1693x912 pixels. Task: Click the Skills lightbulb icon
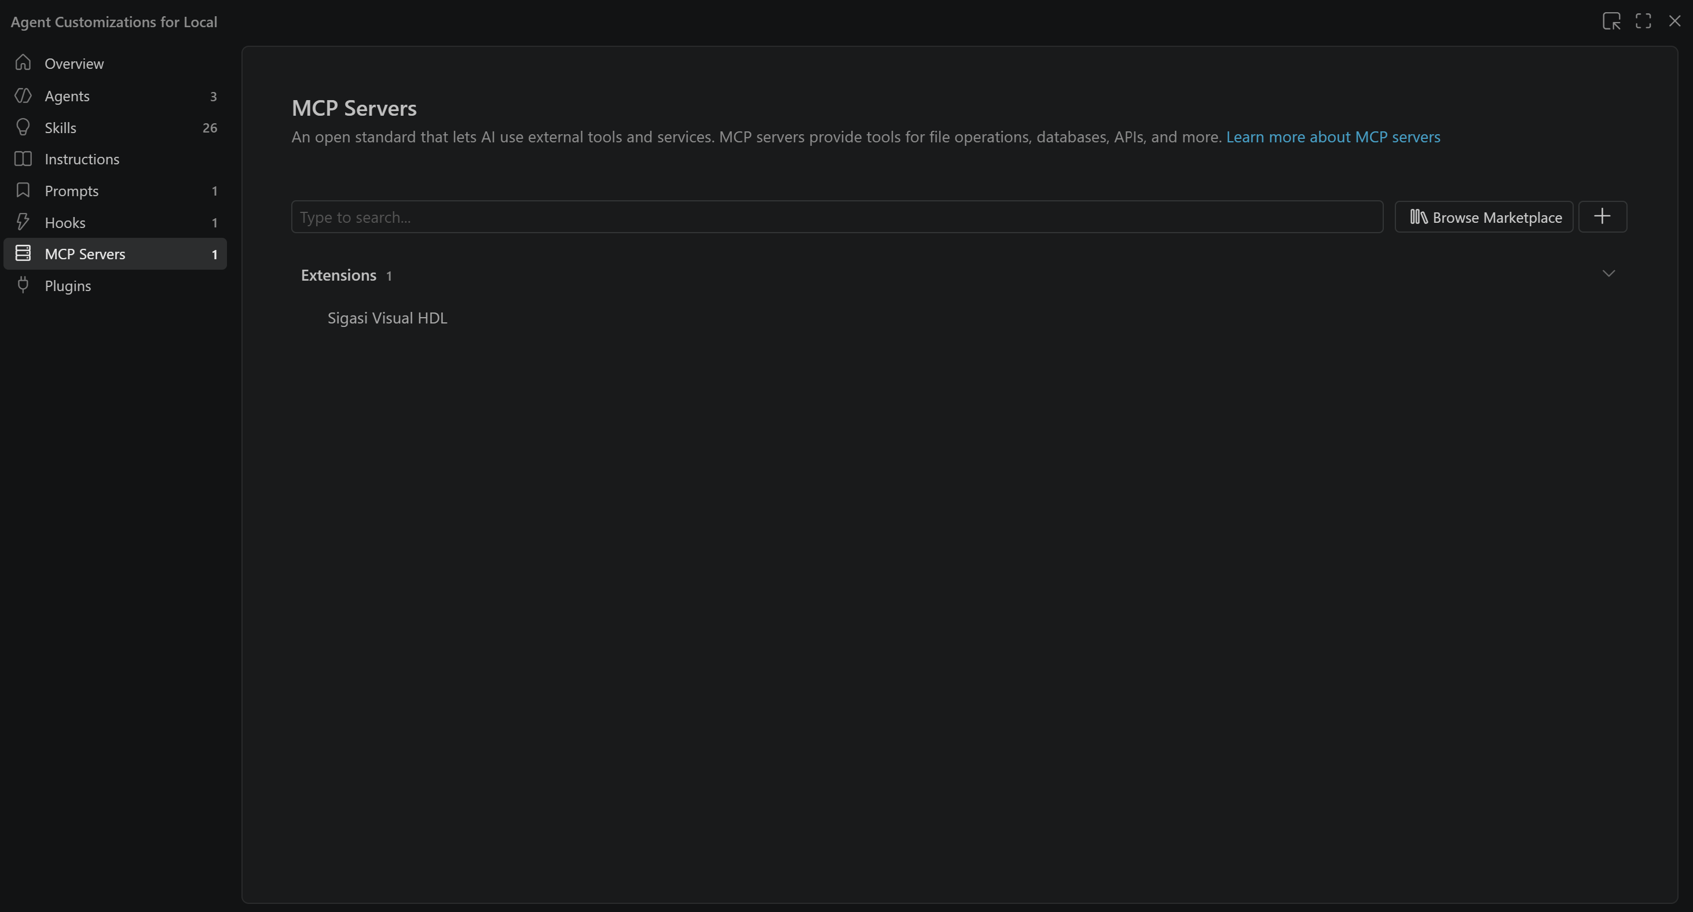pyautogui.click(x=23, y=127)
